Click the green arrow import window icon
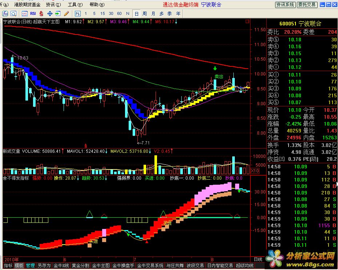The height and width of the screenshot is (270, 338). 58,14
